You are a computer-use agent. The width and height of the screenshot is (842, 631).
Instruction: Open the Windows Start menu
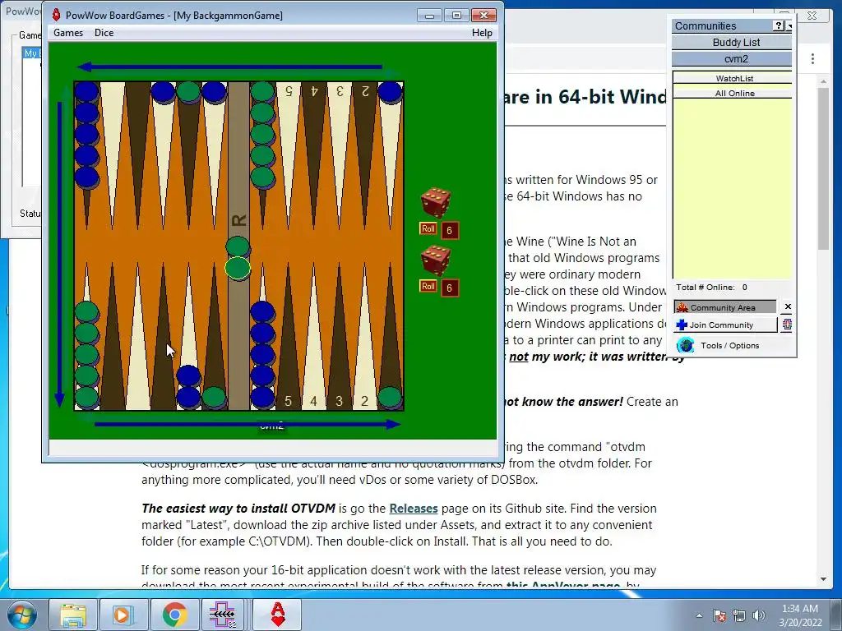[x=21, y=615]
